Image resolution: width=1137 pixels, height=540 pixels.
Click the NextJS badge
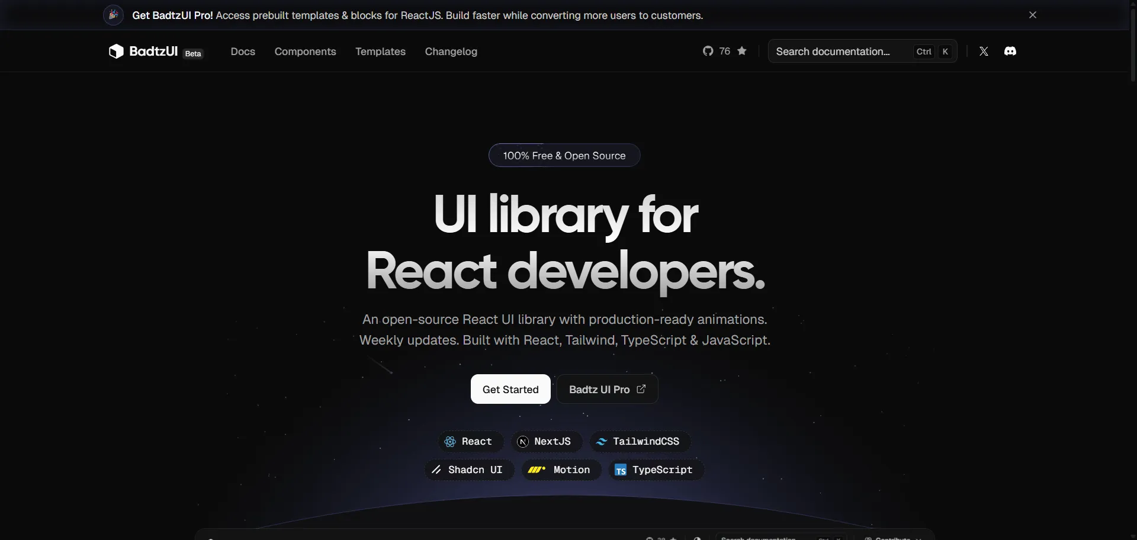(x=545, y=441)
